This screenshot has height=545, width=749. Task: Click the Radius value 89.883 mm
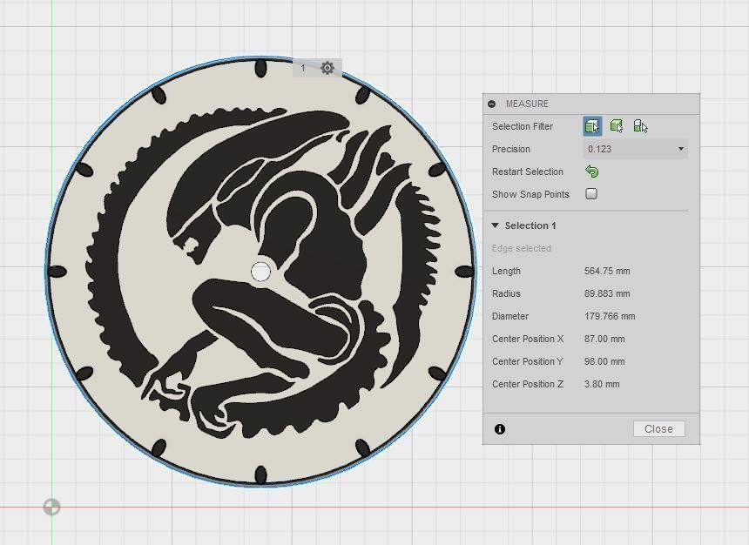pyautogui.click(x=607, y=293)
